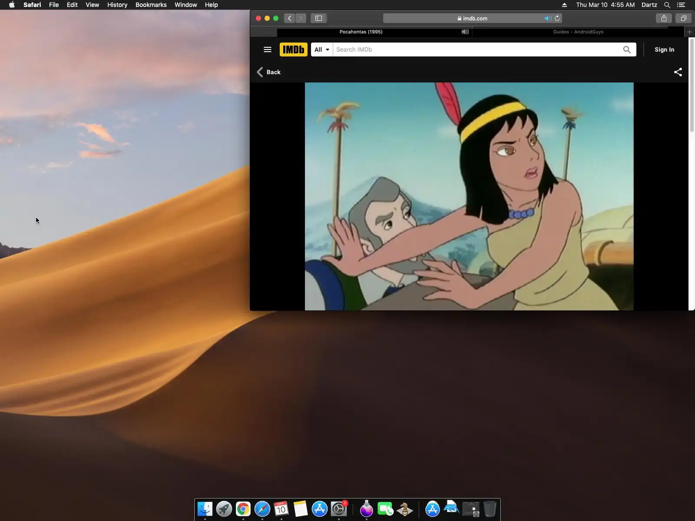Go to IMDb home via logo

pyautogui.click(x=294, y=49)
